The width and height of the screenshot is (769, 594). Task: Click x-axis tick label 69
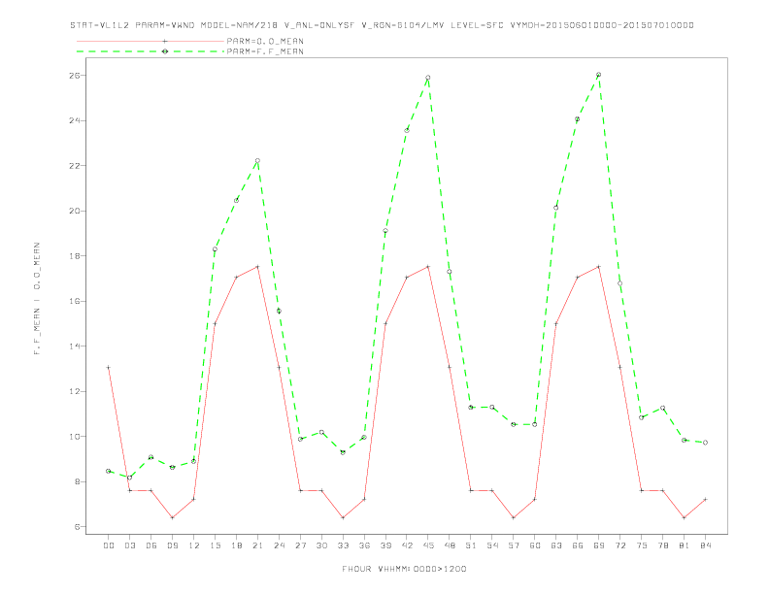pyautogui.click(x=599, y=545)
